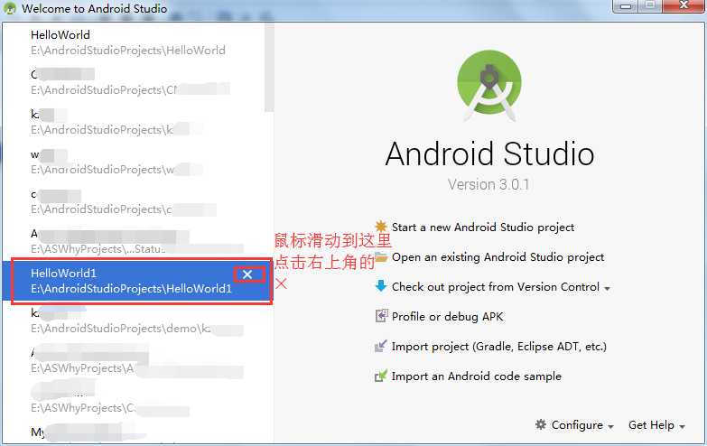Expand the Version Control dropdown arrow
707x446 pixels.
[607, 289]
